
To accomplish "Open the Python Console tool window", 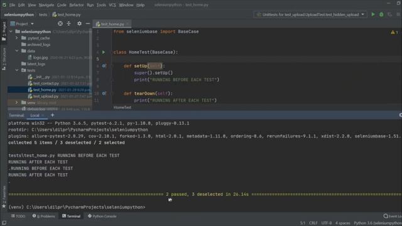I will (x=102, y=216).
